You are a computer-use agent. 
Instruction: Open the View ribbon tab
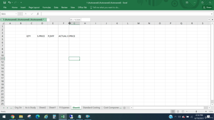click(73, 7)
